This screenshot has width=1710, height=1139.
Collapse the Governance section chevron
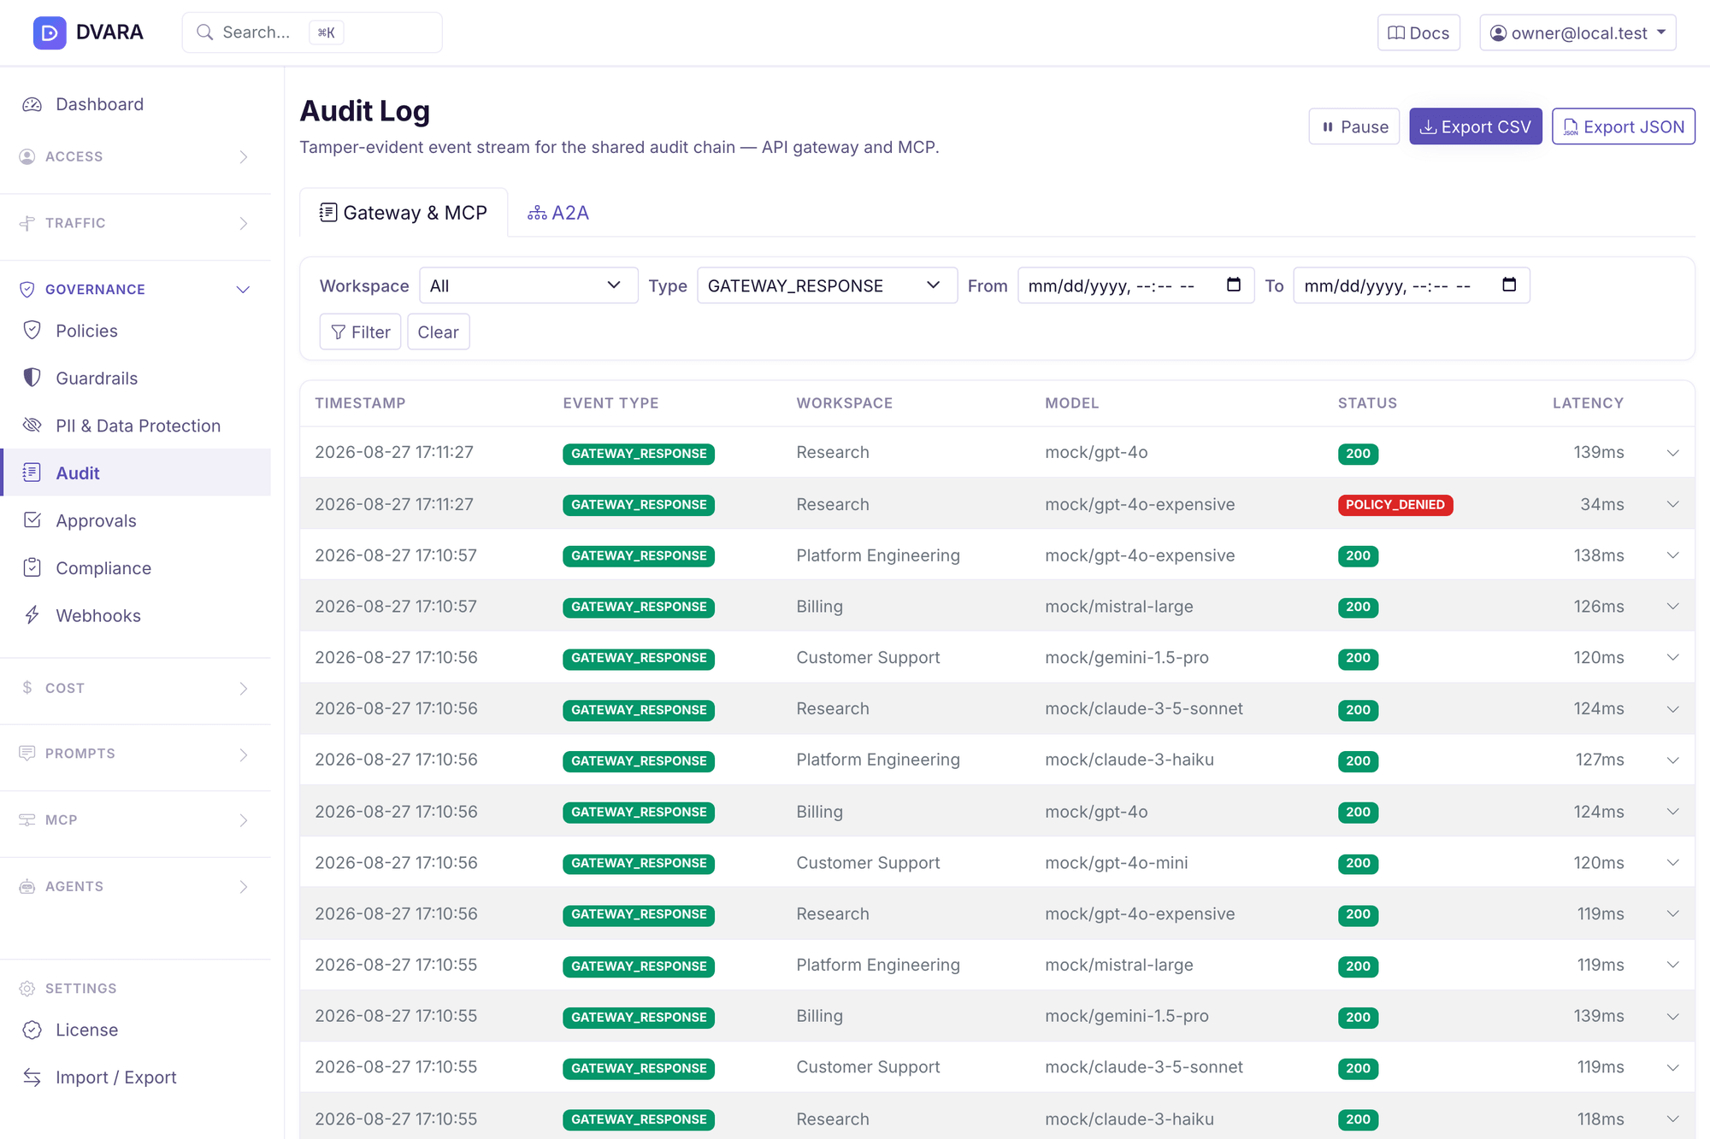244,290
